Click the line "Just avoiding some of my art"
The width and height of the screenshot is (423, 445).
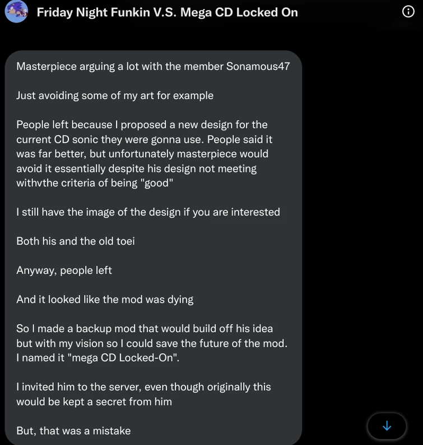click(115, 95)
